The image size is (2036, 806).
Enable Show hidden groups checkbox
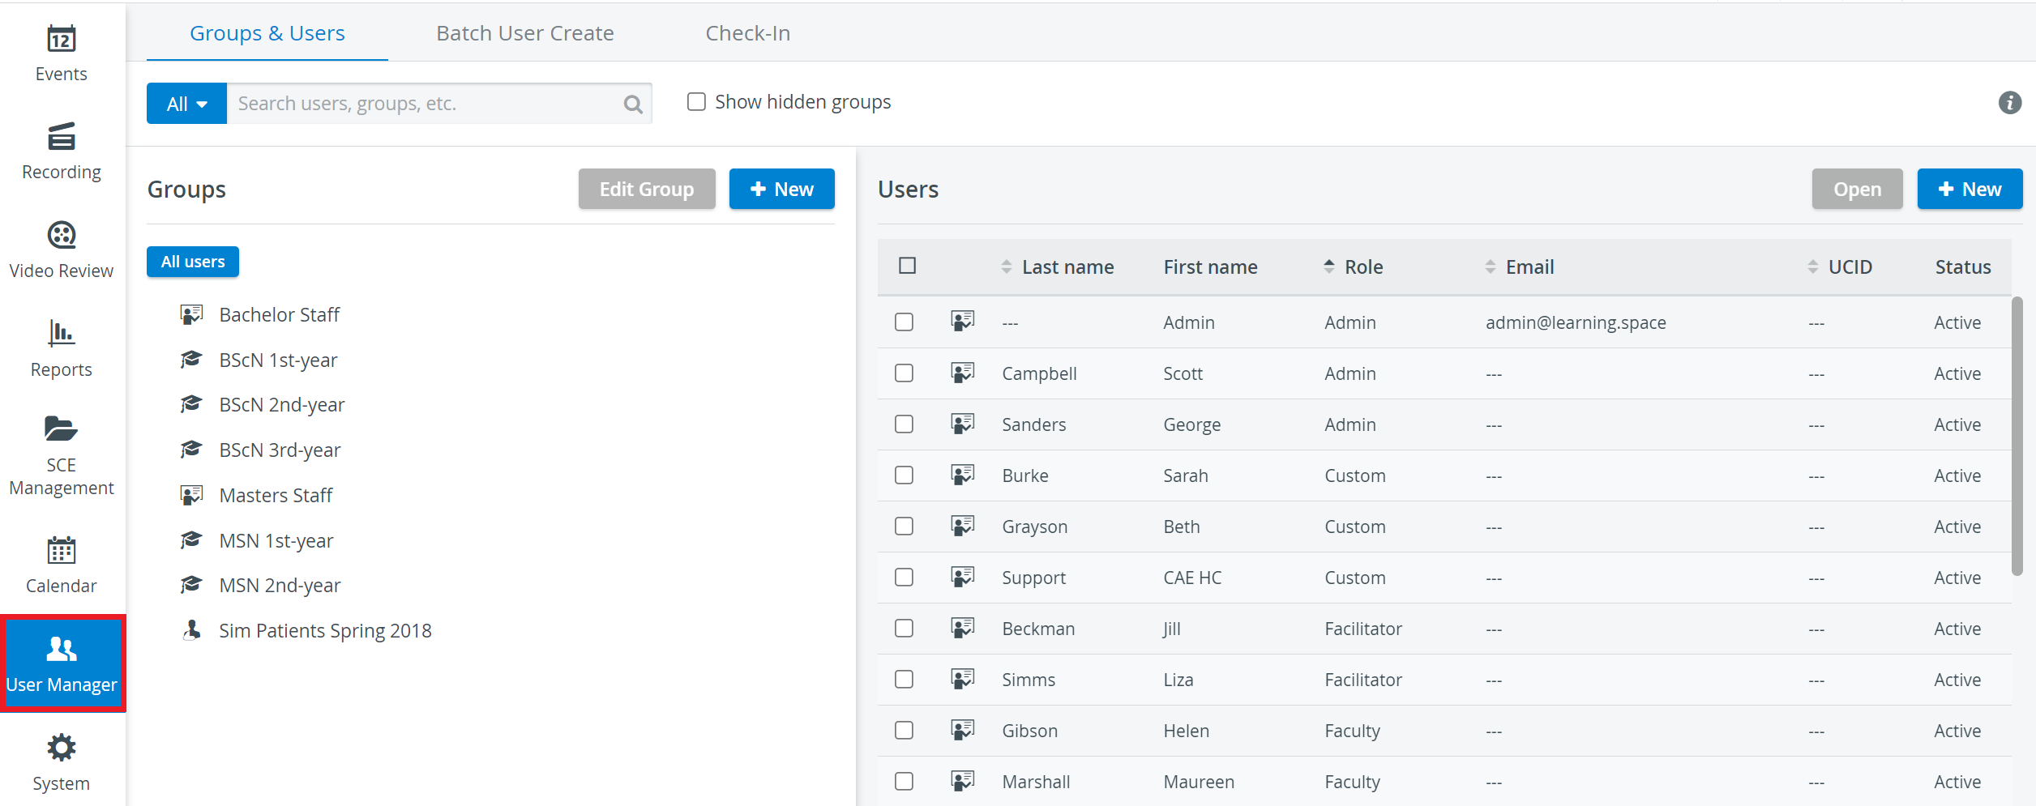pyautogui.click(x=696, y=102)
